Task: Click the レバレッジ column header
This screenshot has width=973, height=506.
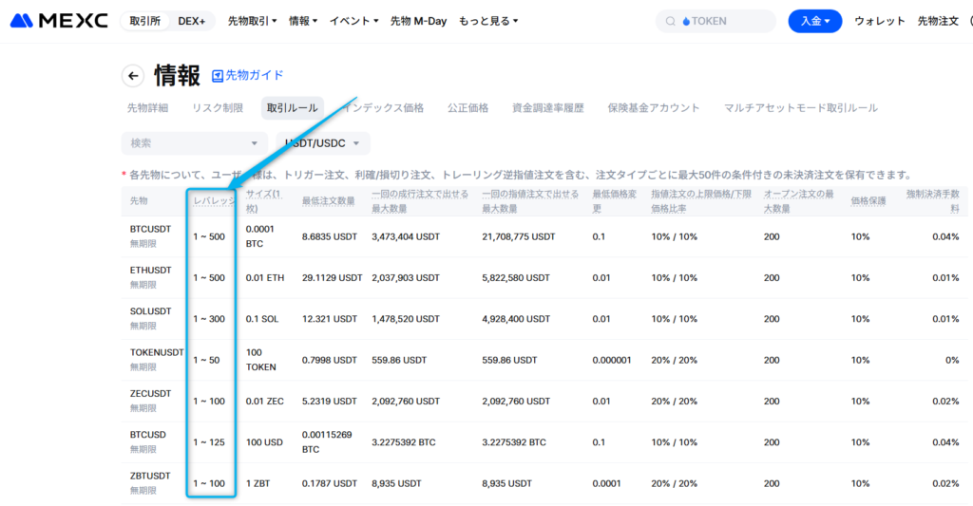Action: [x=214, y=201]
